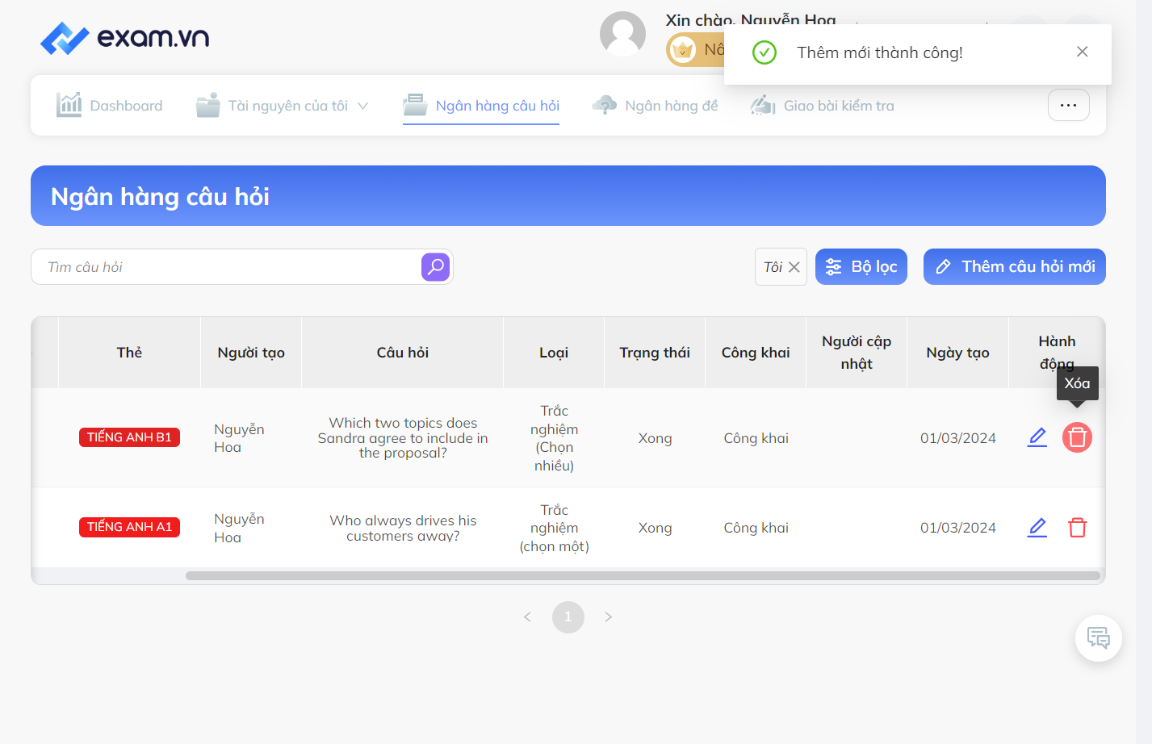The width and height of the screenshot is (1152, 744).
Task: Open the chat support bubble
Action: 1099,638
